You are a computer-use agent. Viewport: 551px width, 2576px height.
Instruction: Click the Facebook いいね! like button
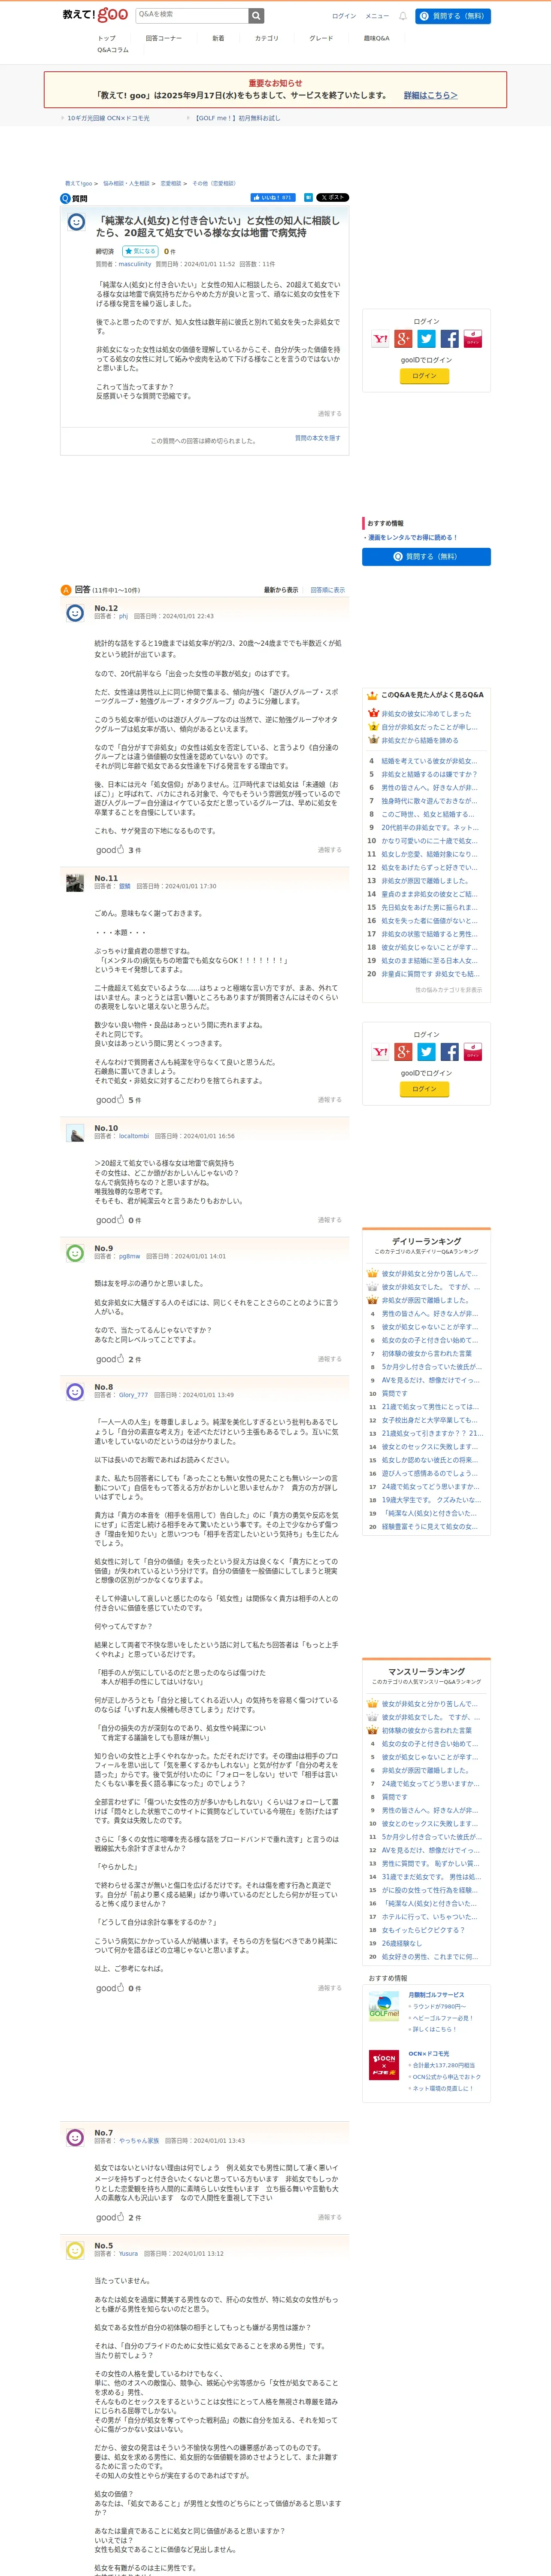[x=273, y=198]
